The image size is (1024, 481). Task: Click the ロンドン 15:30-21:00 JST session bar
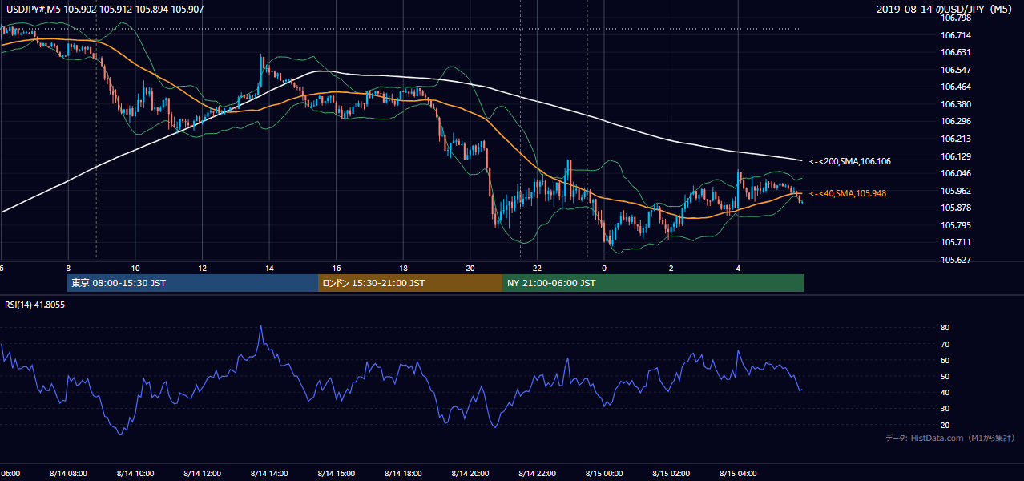pyautogui.click(x=410, y=283)
